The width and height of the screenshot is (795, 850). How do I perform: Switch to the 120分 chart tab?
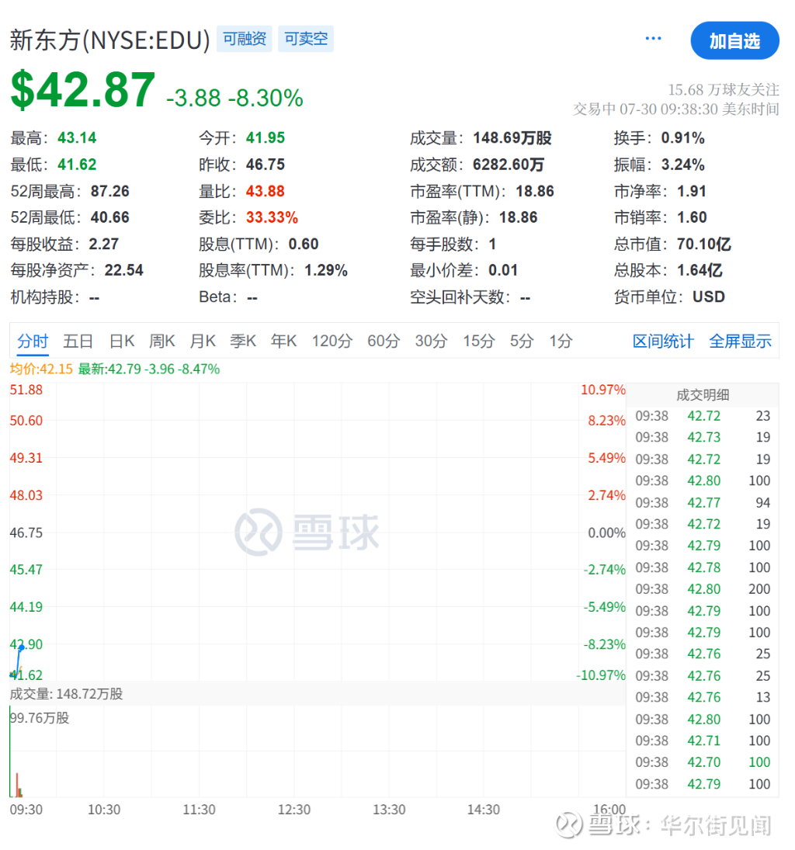[x=332, y=341]
